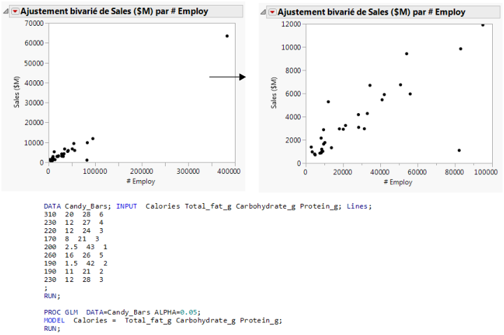Select the left report title Ajustement bivarié bar
504x335 pixels.
126,11
